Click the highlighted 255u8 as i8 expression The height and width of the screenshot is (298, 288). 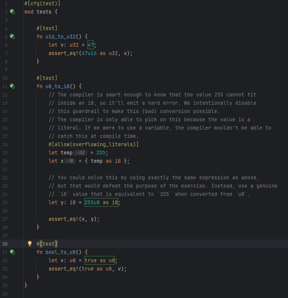(x=101, y=202)
